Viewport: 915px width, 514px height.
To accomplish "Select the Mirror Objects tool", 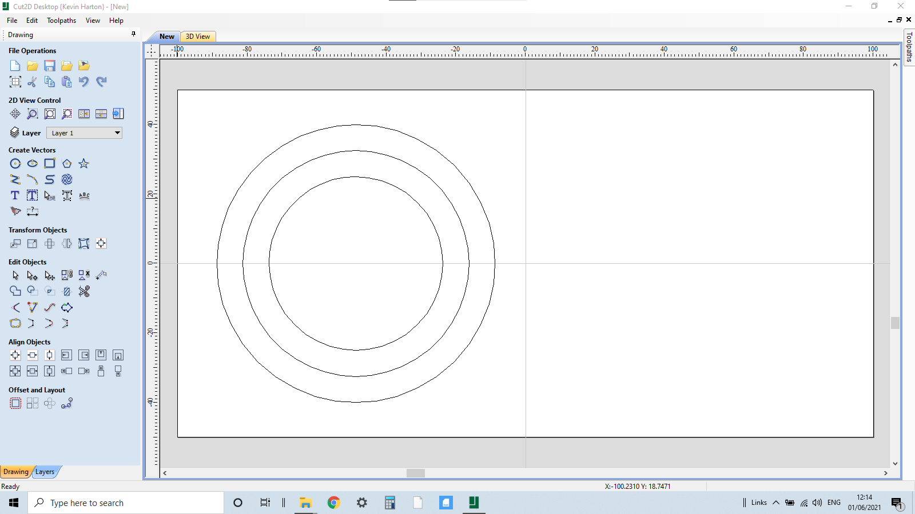I will pyautogui.click(x=67, y=243).
